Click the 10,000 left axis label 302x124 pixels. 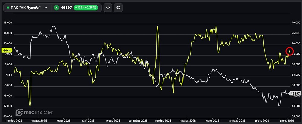click(8, 44)
